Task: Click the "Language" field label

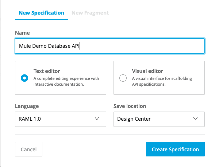Action: 27,106
